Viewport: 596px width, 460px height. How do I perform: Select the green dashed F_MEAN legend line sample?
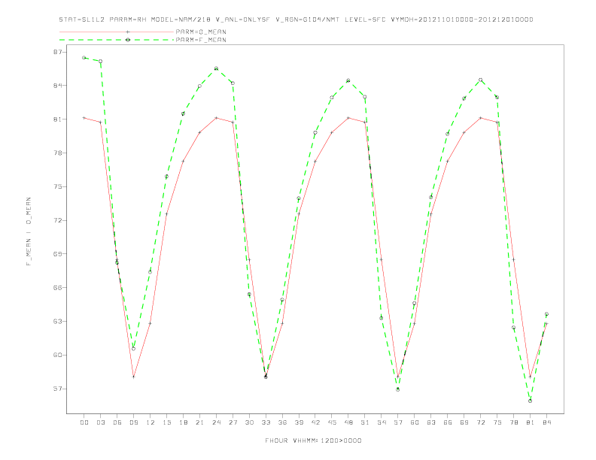(117, 40)
